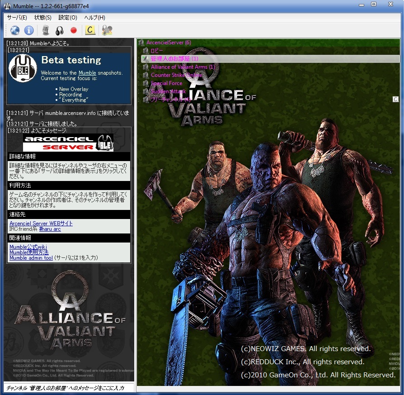Open the #haru_arc IRC link
Screen dimensions: 404x395
[x=50, y=229]
